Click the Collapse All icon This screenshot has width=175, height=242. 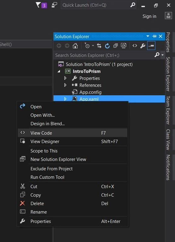pyautogui.click(x=115, y=46)
